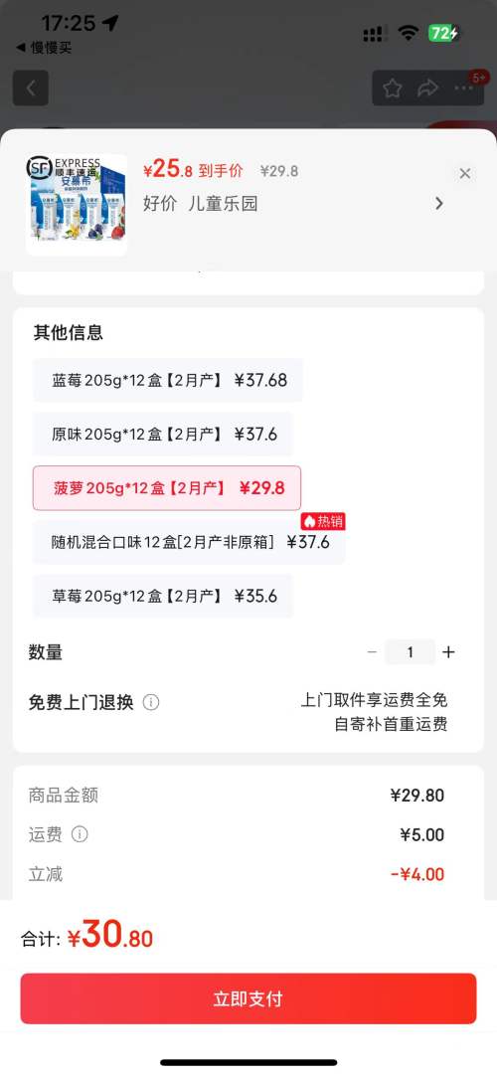Open the three-dots more menu

pos(464,89)
